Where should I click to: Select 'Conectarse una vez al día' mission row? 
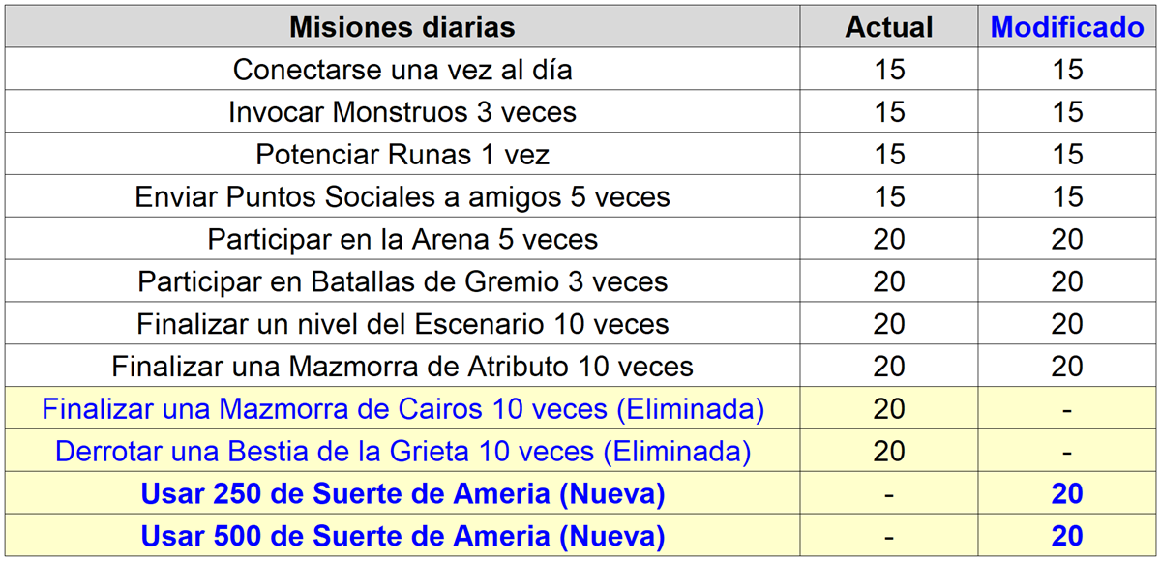click(402, 71)
